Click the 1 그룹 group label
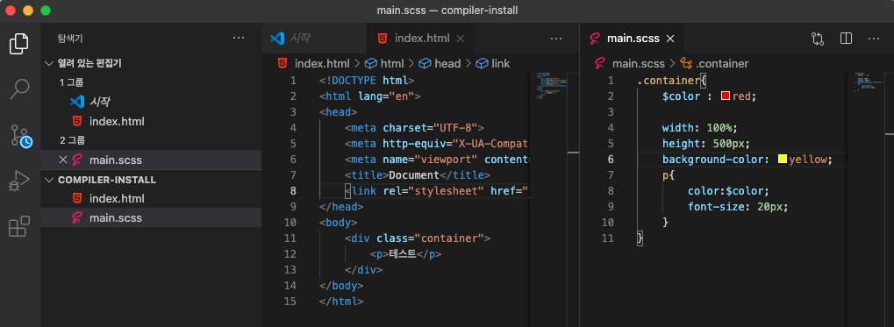This screenshot has height=327, width=894. coord(71,82)
